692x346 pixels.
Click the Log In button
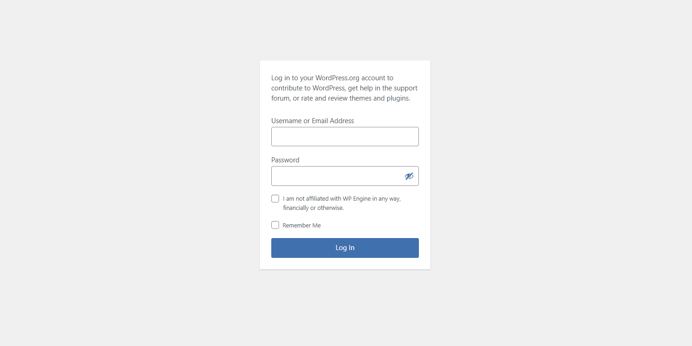pos(345,248)
